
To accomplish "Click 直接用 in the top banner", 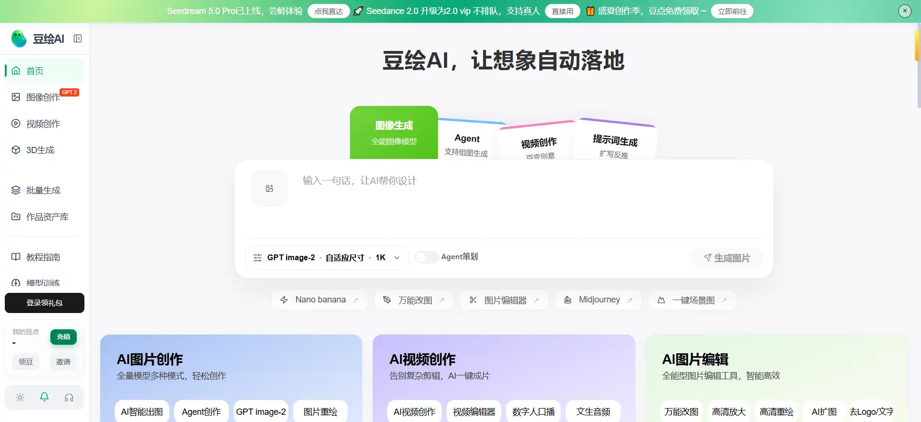I will [562, 11].
